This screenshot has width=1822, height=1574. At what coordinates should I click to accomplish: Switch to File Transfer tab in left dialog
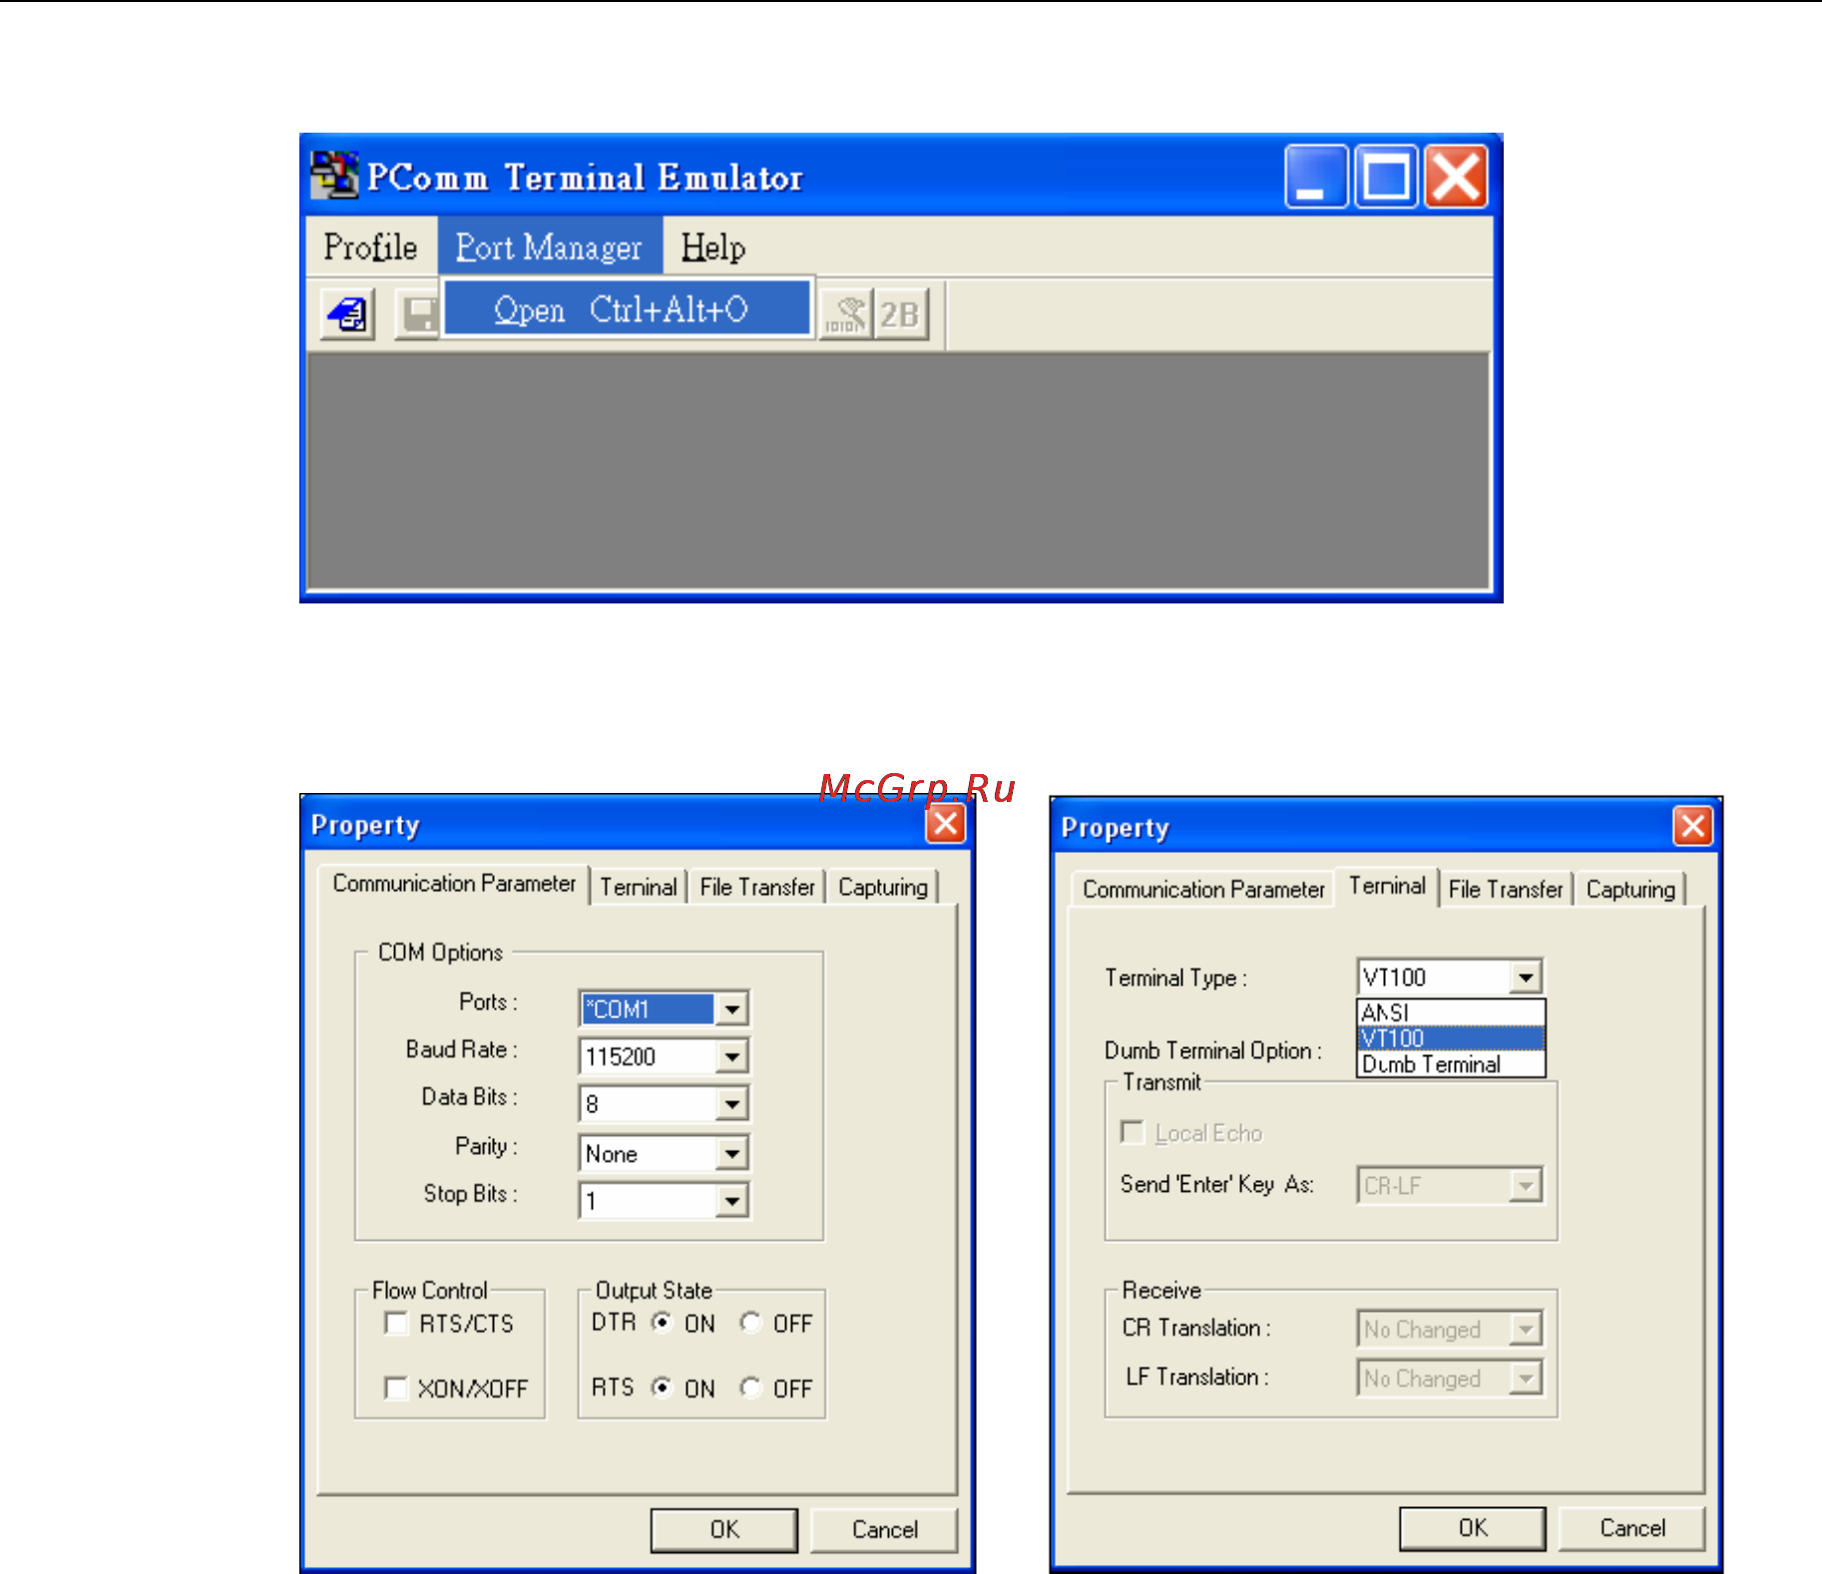(757, 887)
